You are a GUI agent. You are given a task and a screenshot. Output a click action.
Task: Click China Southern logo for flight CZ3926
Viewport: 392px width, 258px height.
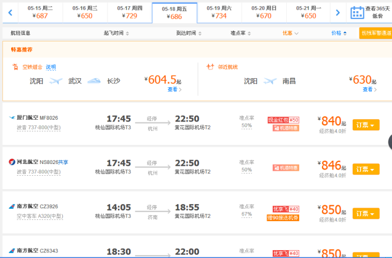click(x=12, y=206)
